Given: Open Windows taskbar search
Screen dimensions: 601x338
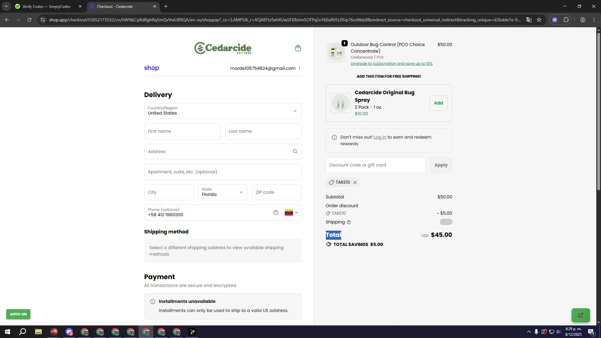Looking at the screenshot, I should (23, 332).
